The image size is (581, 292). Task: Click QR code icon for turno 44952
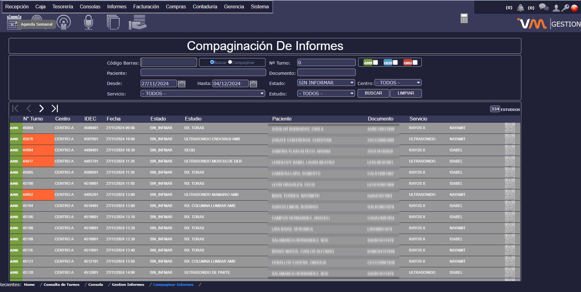[510, 194]
